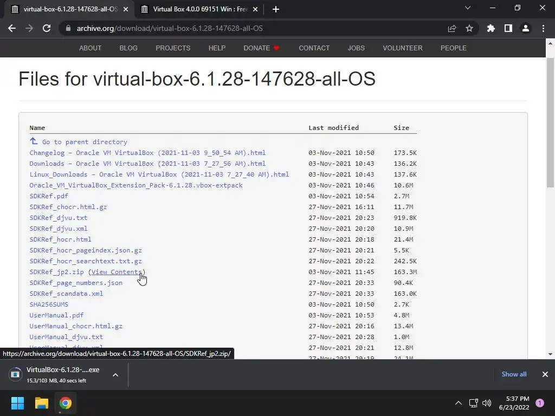This screenshot has width=555, height=416.
Task: Toggle the browser side panel
Action: [x=508, y=28]
